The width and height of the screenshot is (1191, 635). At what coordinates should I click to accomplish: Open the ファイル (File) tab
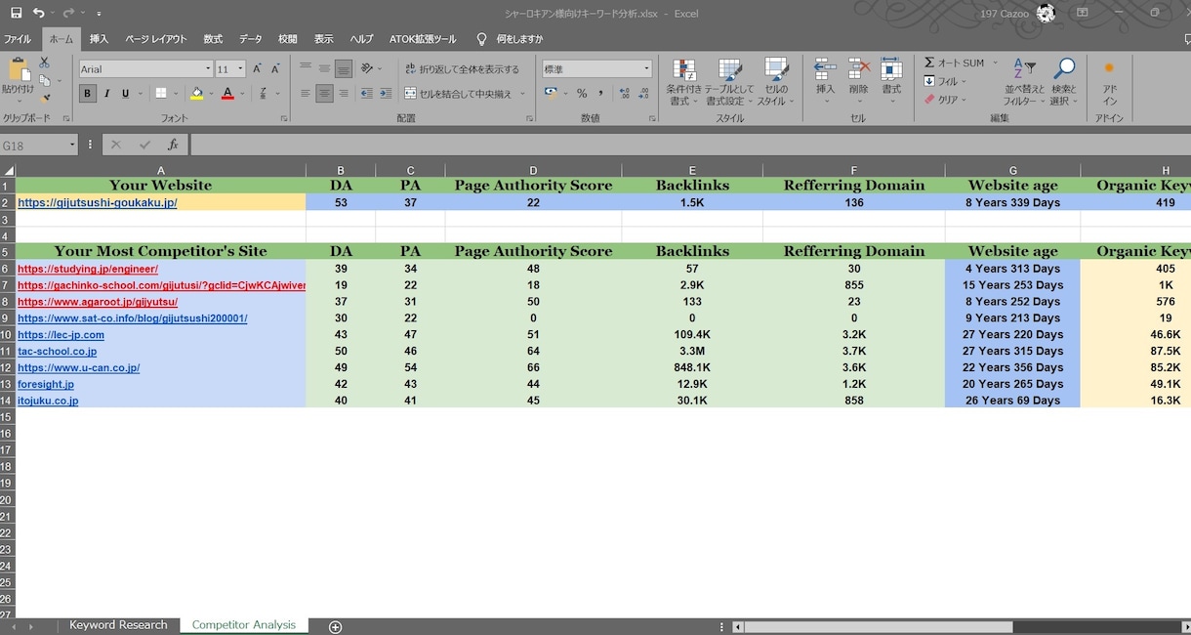click(17, 39)
